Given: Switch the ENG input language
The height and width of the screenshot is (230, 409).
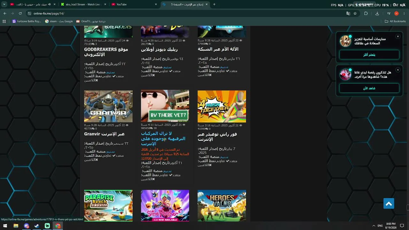Looking at the screenshot, I should (380, 226).
